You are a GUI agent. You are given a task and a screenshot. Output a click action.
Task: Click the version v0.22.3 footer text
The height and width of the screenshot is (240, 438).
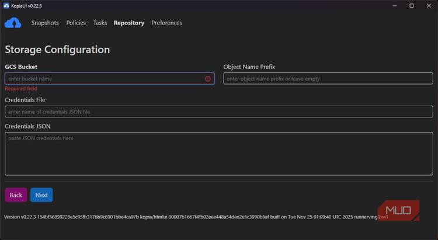click(196, 217)
